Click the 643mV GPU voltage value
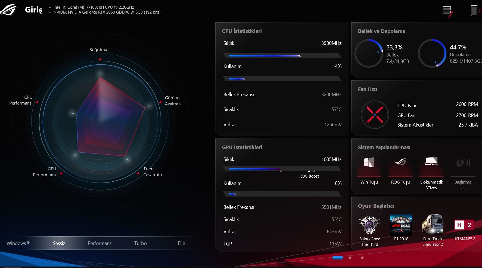This screenshot has height=268, width=482. pos(334,232)
